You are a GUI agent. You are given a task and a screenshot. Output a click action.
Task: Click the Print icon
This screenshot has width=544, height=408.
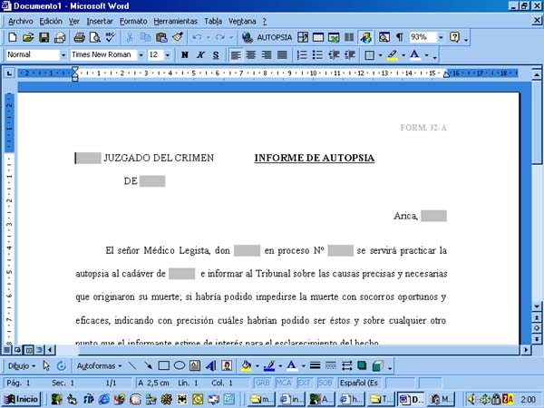click(79, 37)
